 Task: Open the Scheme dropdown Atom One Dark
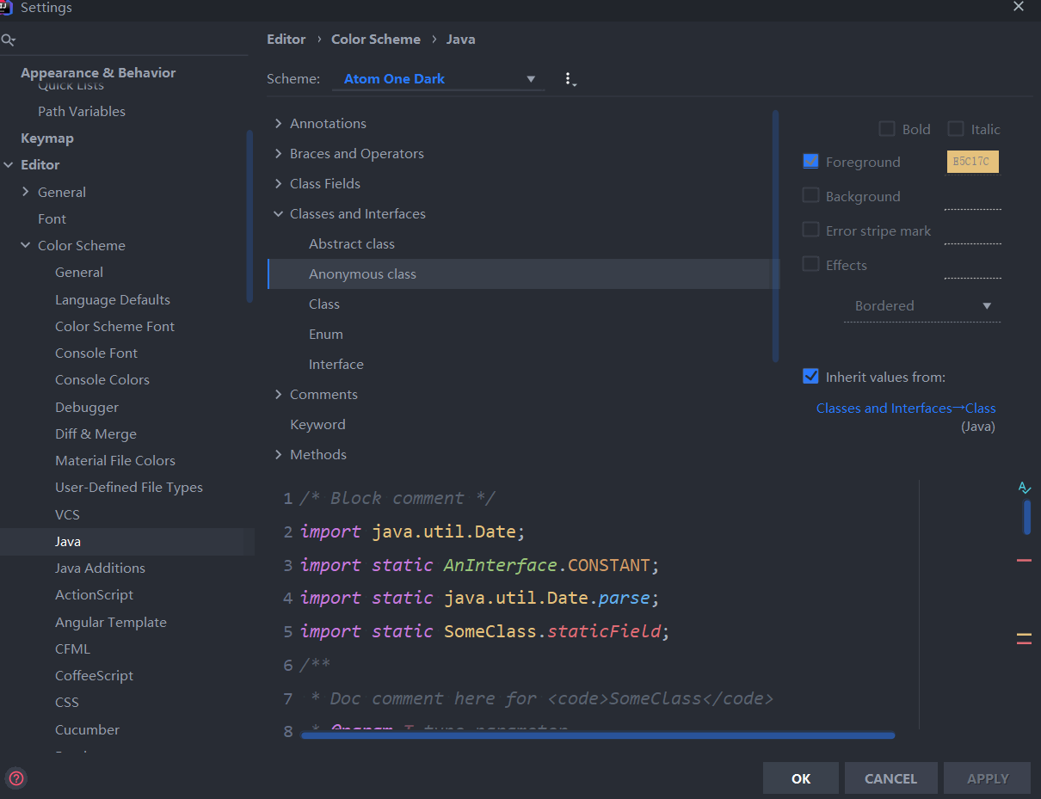coord(438,79)
